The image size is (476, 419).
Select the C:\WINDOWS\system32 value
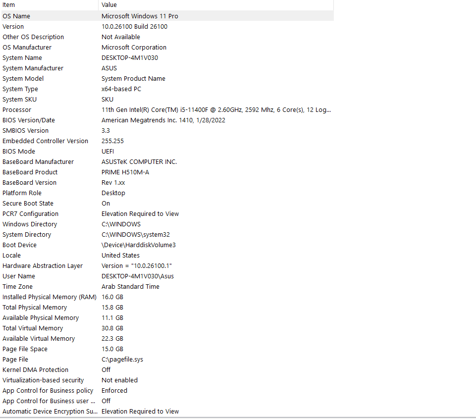(135, 235)
